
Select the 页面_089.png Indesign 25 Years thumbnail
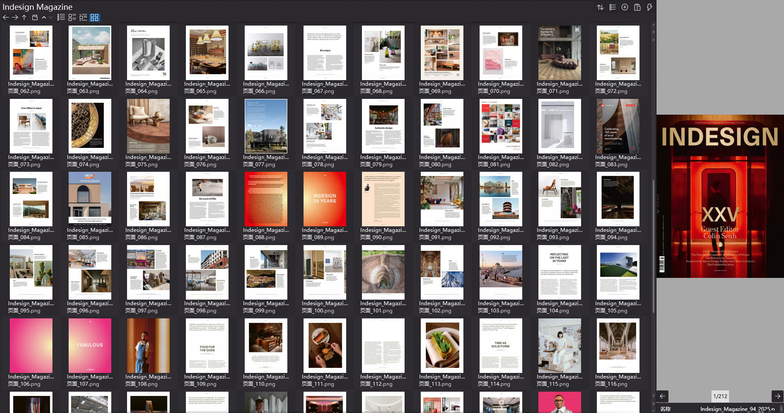[324, 199]
